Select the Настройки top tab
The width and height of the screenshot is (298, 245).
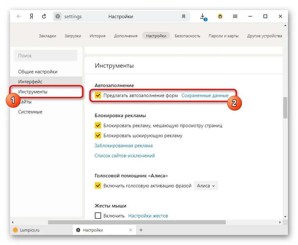click(156, 36)
